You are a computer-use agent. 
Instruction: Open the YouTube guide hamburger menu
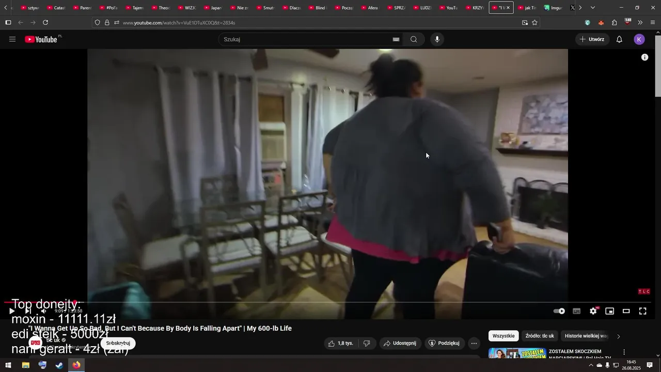(x=12, y=39)
